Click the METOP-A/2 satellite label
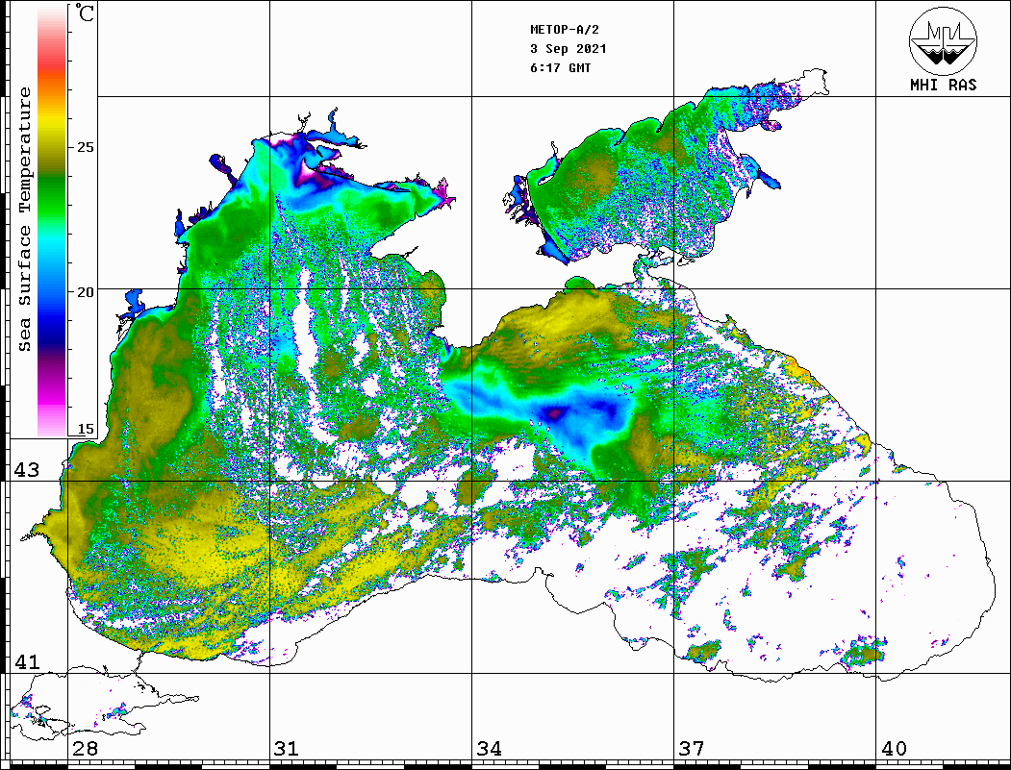The width and height of the screenshot is (1011, 770). pos(564,30)
